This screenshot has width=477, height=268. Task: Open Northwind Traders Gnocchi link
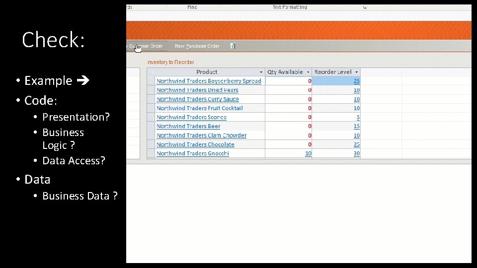pos(193,153)
